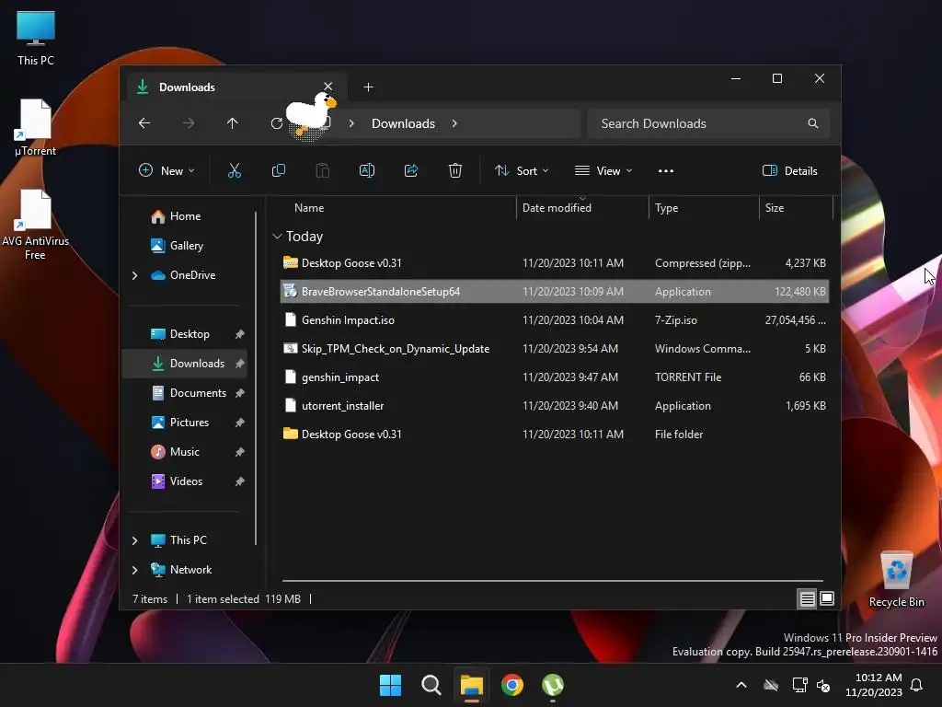Viewport: 942px width, 707px height.
Task: Click the Delete trash can icon
Action: point(455,170)
